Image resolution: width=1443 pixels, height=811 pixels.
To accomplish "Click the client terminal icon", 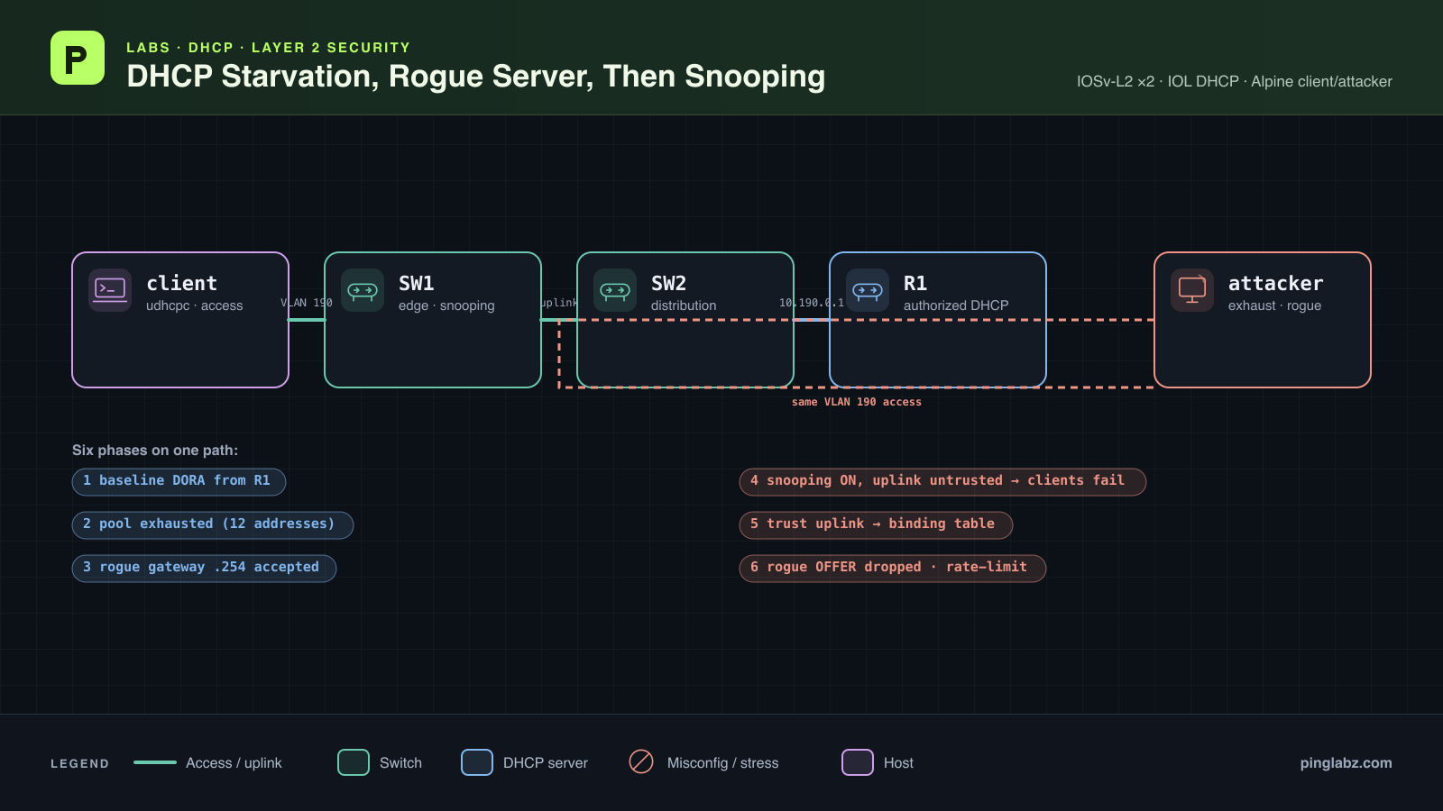I will [110, 290].
